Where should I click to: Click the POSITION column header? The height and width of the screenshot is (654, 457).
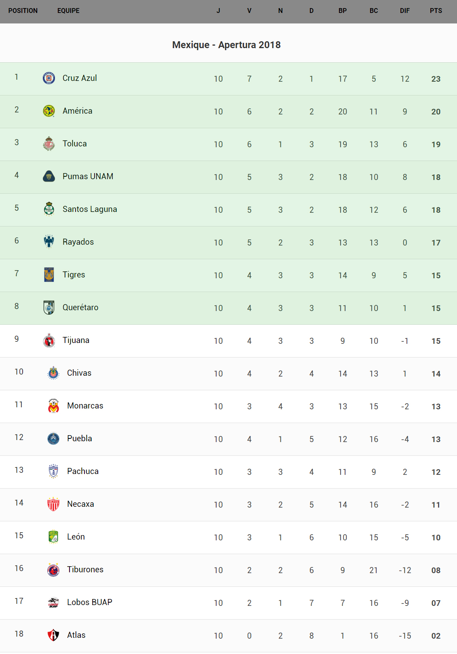click(23, 11)
